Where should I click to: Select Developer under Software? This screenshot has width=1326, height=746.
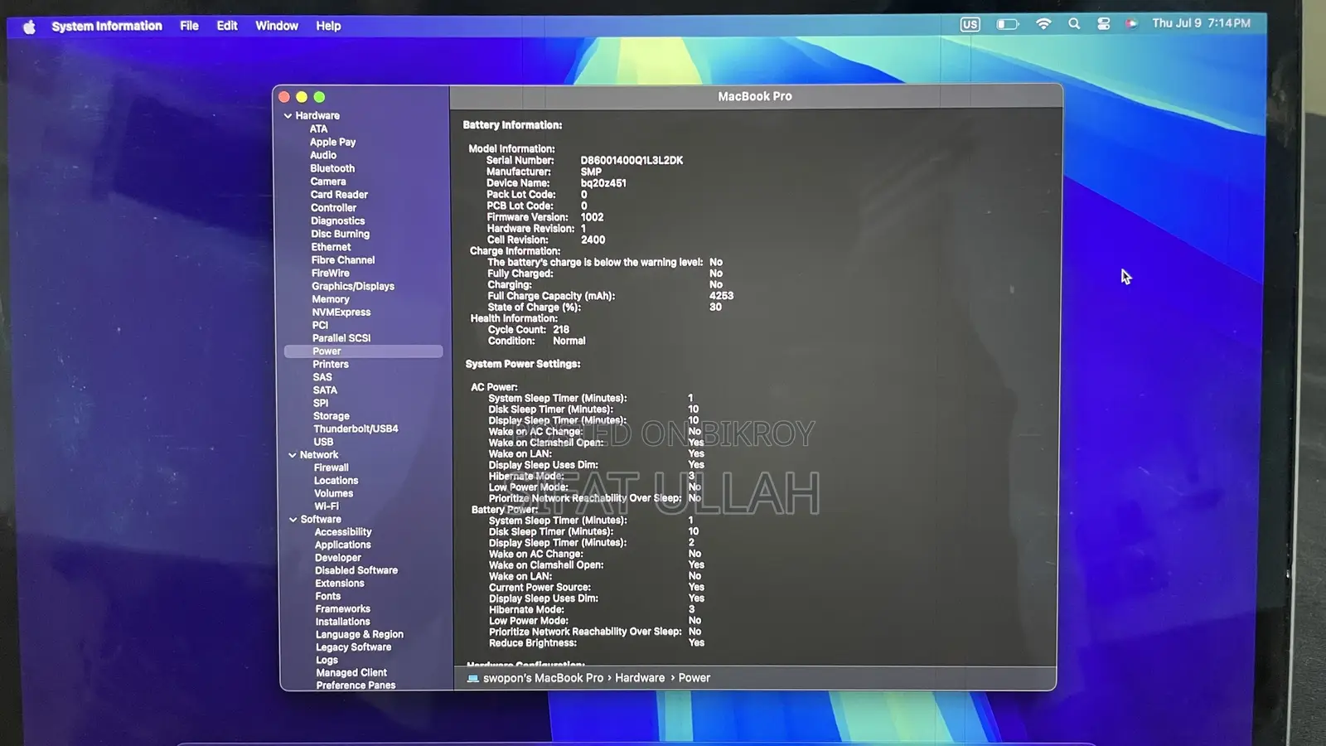[337, 558]
